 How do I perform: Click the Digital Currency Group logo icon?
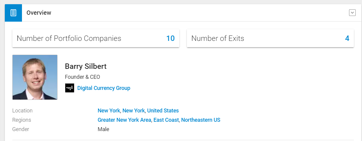coord(70,88)
